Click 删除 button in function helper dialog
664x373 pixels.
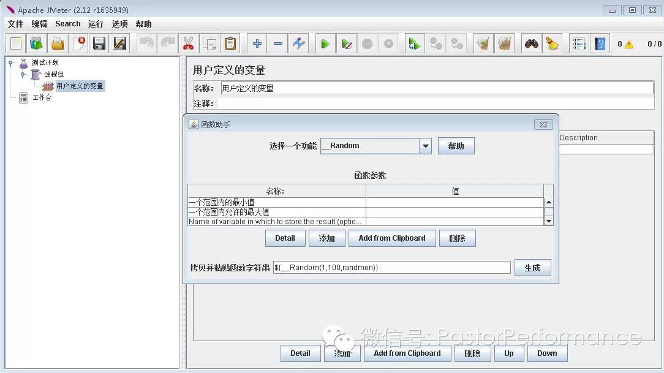click(458, 238)
